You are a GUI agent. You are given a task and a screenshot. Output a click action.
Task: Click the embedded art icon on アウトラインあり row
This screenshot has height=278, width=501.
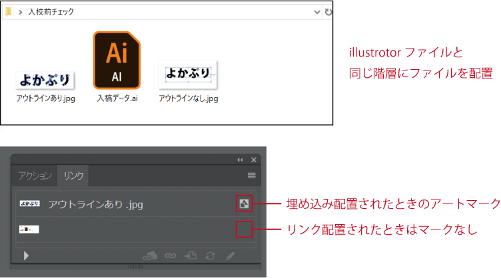pyautogui.click(x=244, y=204)
